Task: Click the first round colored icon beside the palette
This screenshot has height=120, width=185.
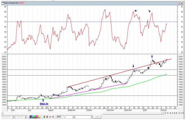Action: (x=44, y=117)
